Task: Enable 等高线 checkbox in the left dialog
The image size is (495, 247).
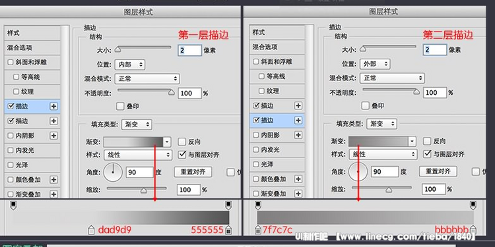Action: pos(16,77)
